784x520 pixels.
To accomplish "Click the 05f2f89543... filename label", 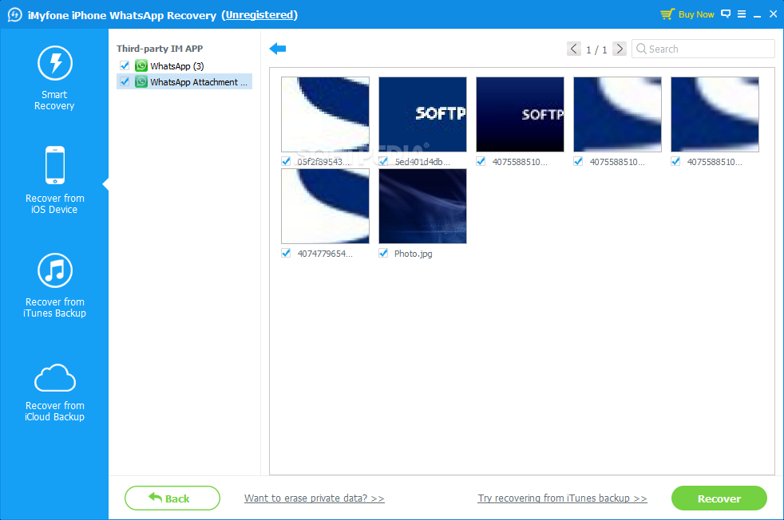I will tap(323, 162).
